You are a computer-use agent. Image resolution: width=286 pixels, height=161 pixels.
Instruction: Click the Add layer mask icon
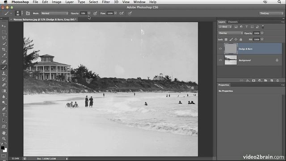pyautogui.click(x=254, y=80)
